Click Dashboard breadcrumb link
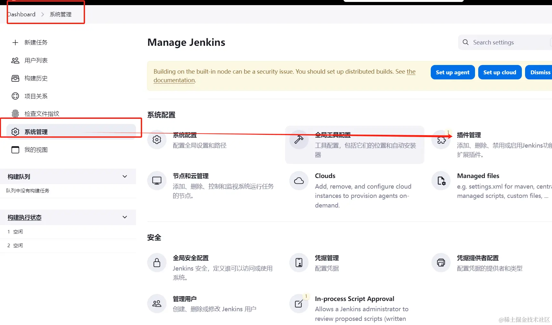552x325 pixels. (x=21, y=14)
